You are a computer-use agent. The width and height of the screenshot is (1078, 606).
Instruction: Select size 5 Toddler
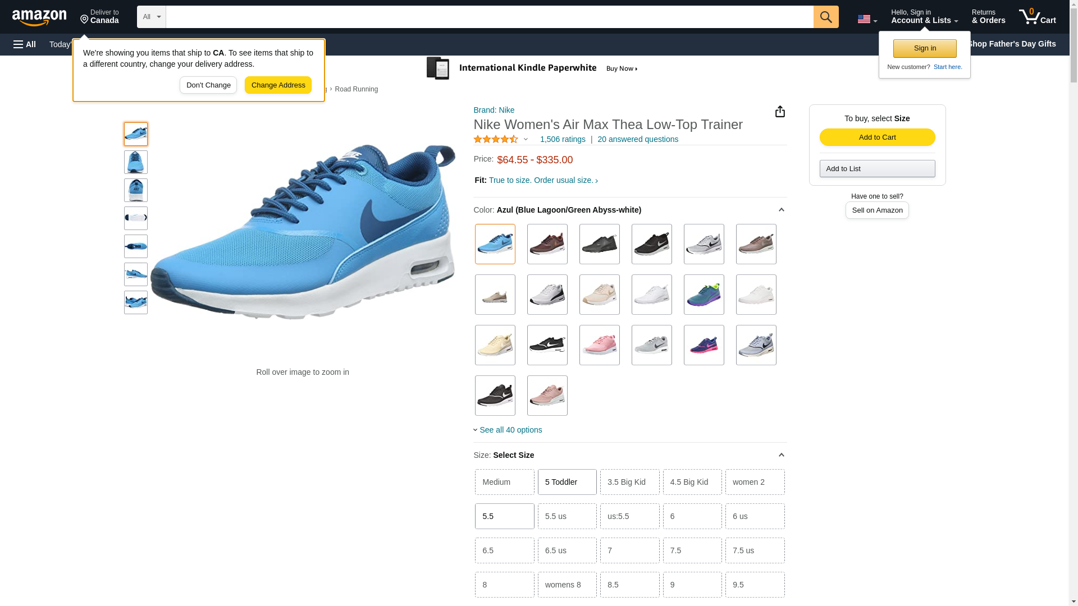click(567, 482)
